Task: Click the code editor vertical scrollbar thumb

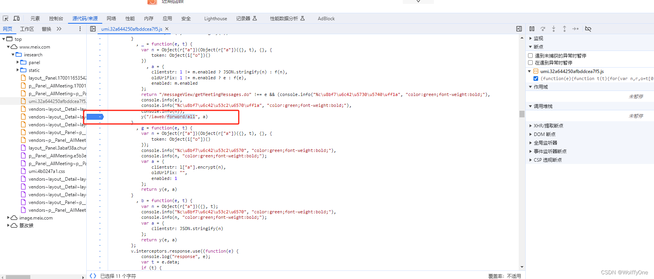Action: click(522, 114)
